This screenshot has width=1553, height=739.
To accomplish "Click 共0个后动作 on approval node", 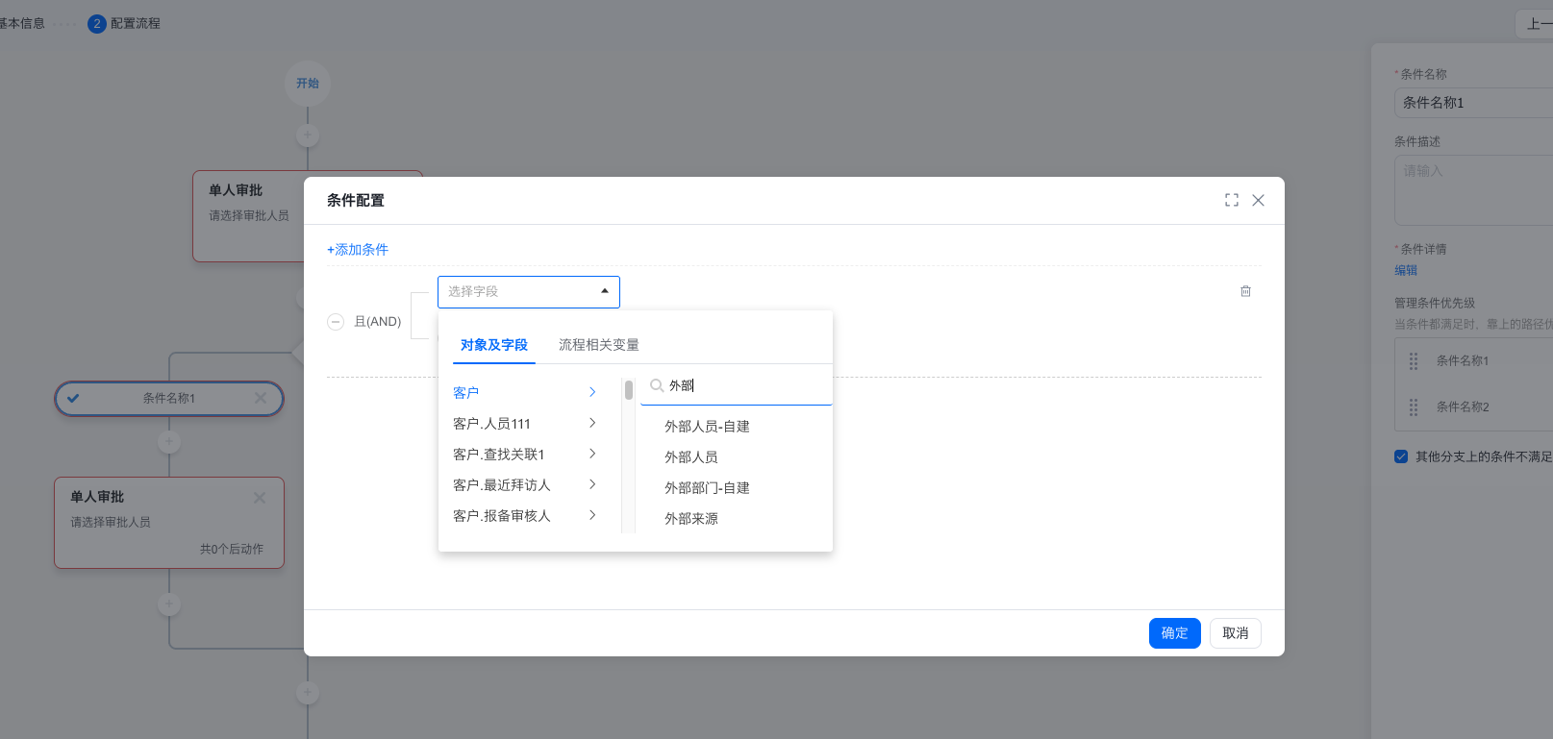I will 232,550.
